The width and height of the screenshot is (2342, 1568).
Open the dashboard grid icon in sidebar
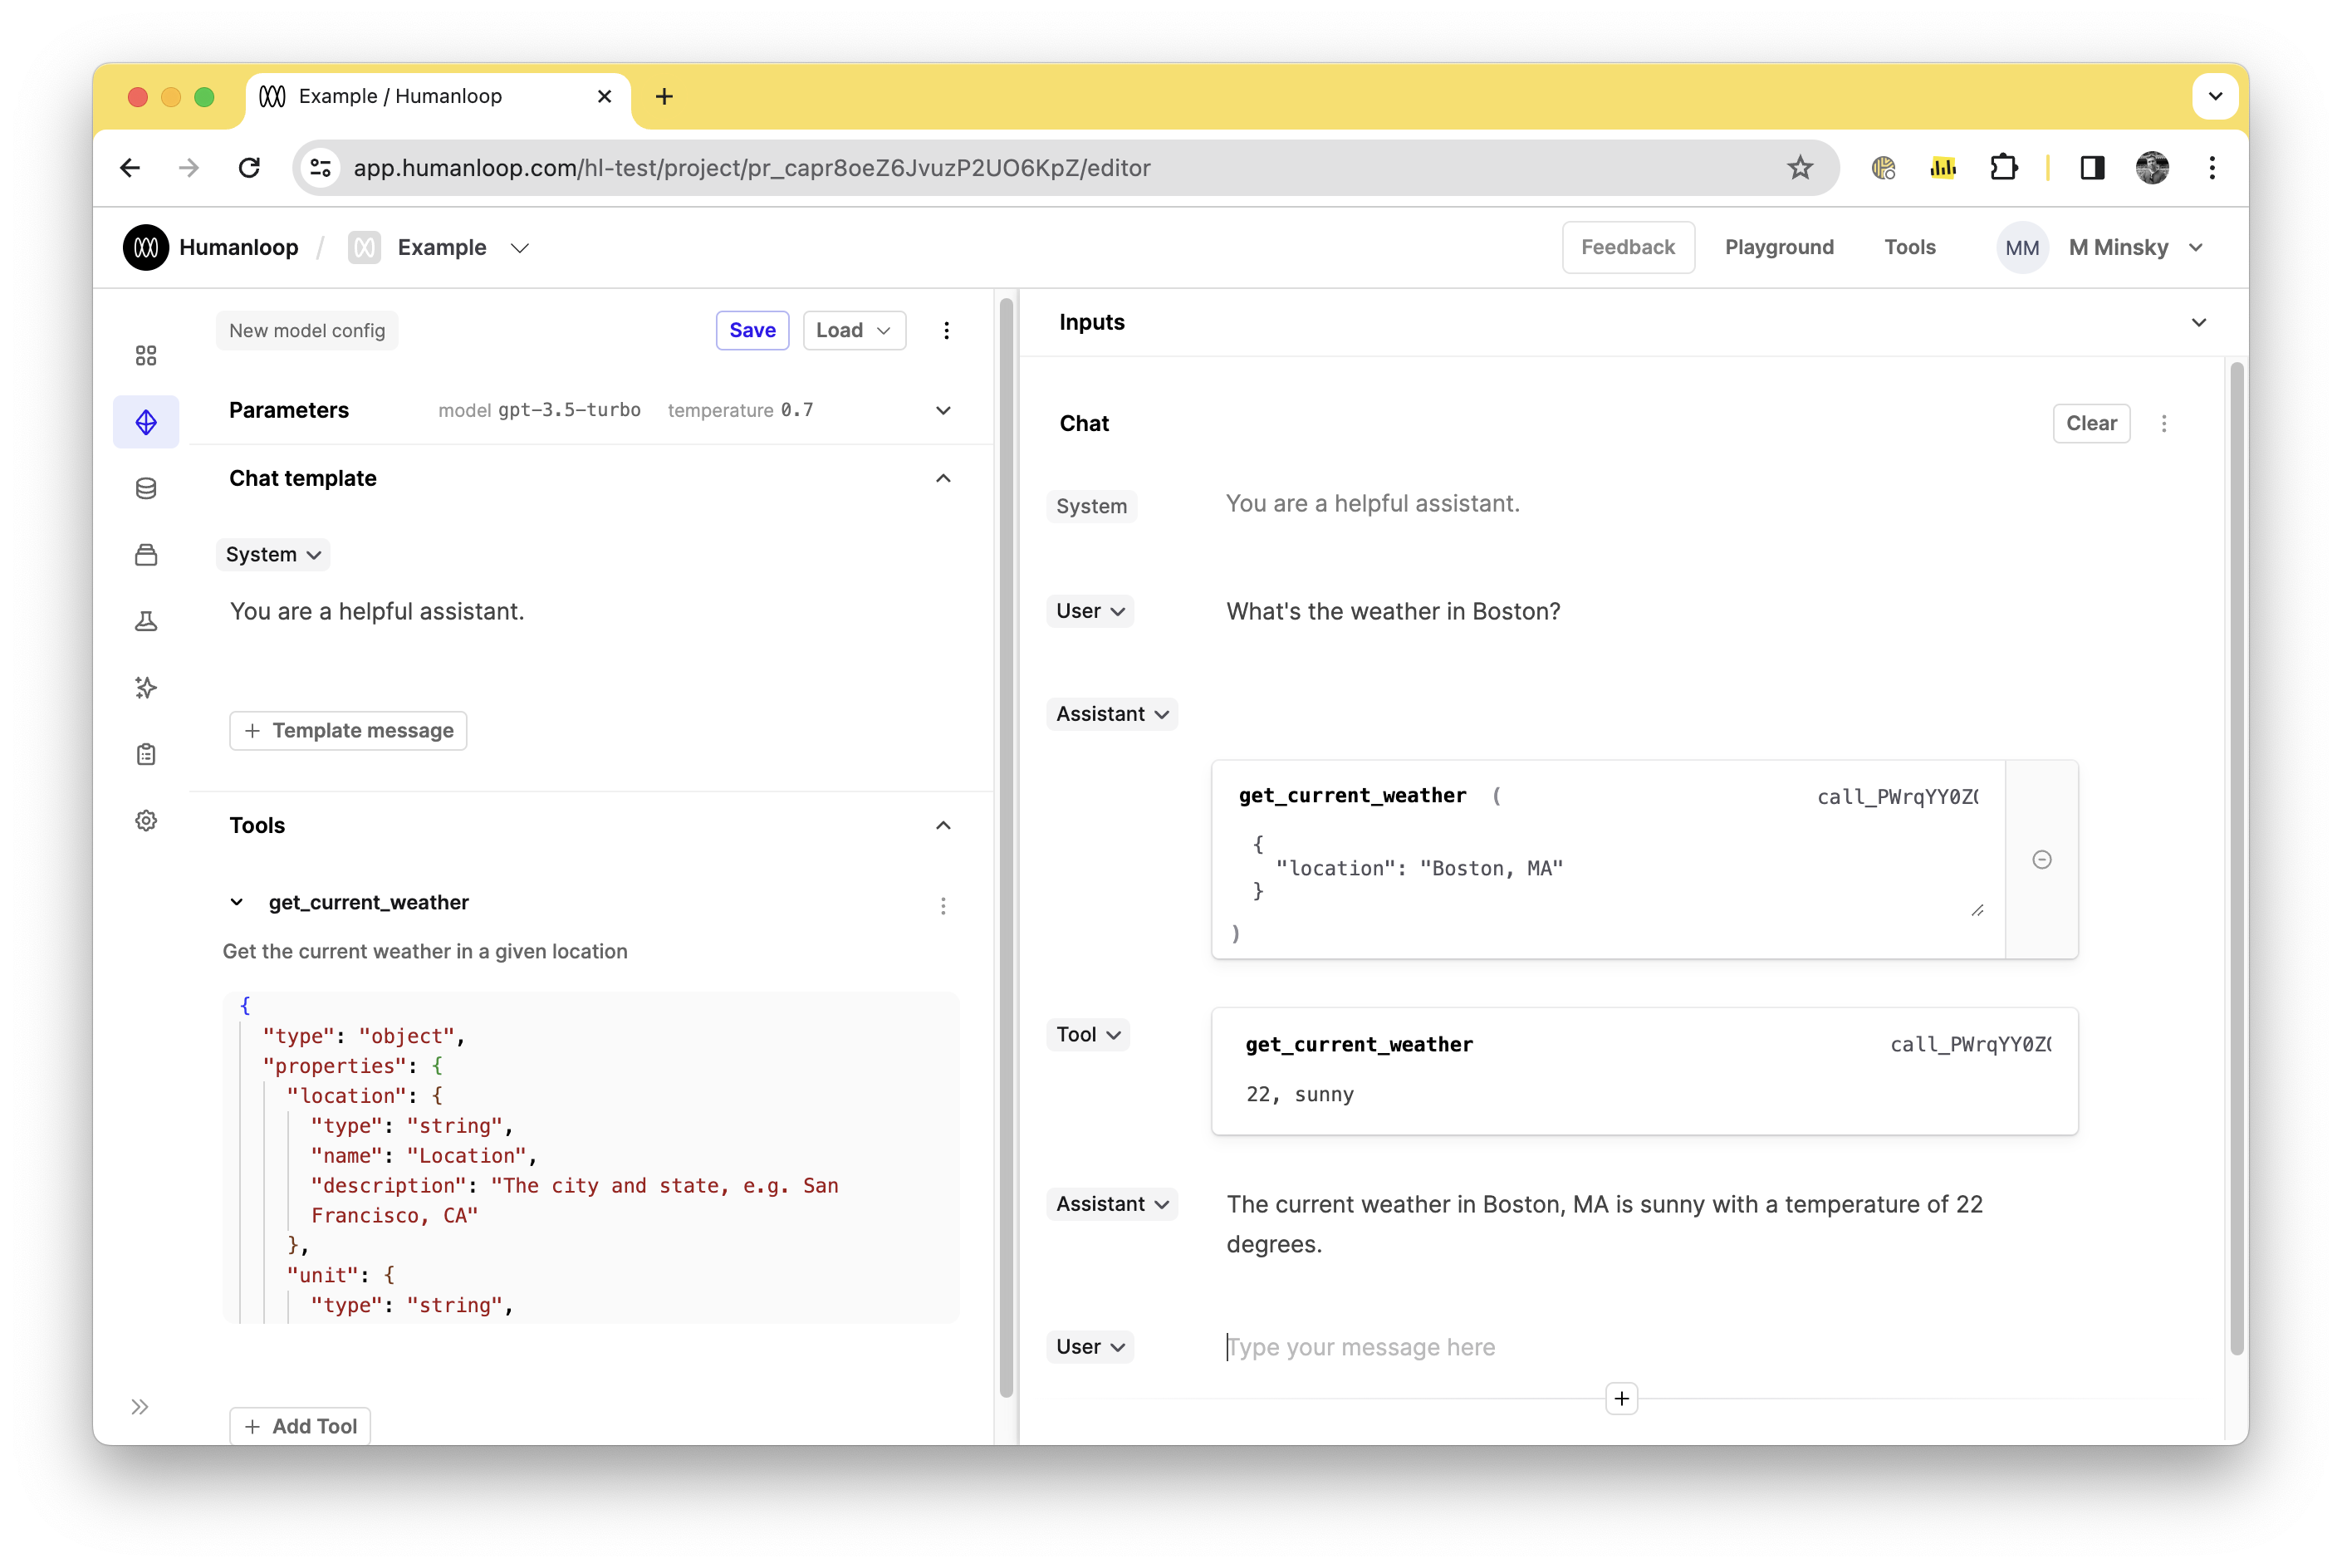146,355
